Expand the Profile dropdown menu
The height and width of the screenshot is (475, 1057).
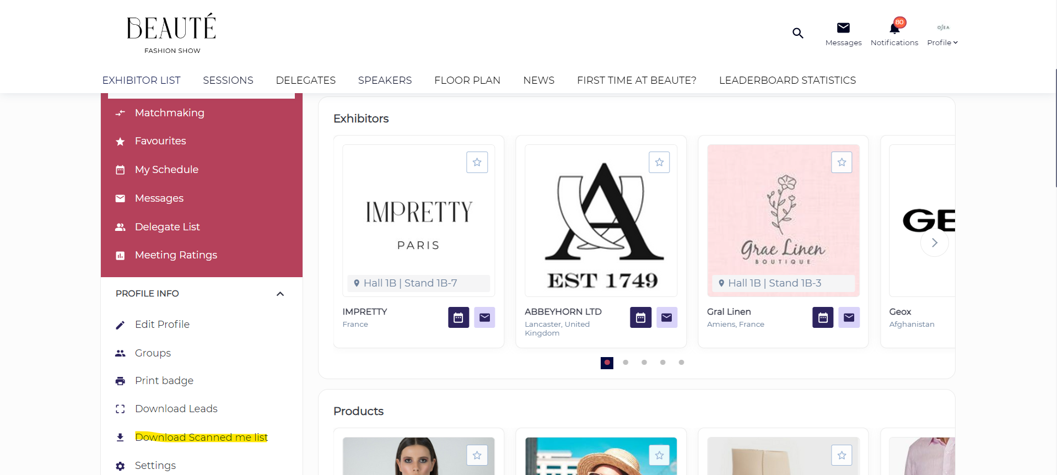coord(942,42)
